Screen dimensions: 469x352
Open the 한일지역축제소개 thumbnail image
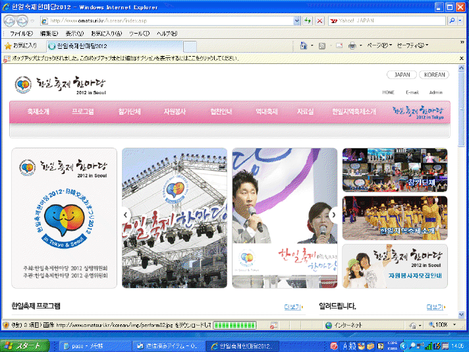(395, 218)
